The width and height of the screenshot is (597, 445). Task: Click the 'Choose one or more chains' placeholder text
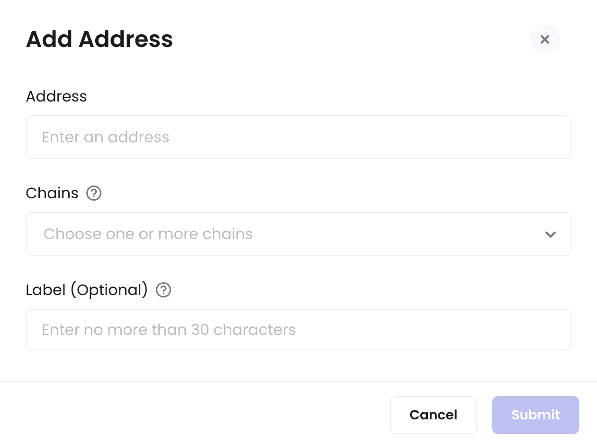pyautogui.click(x=148, y=234)
